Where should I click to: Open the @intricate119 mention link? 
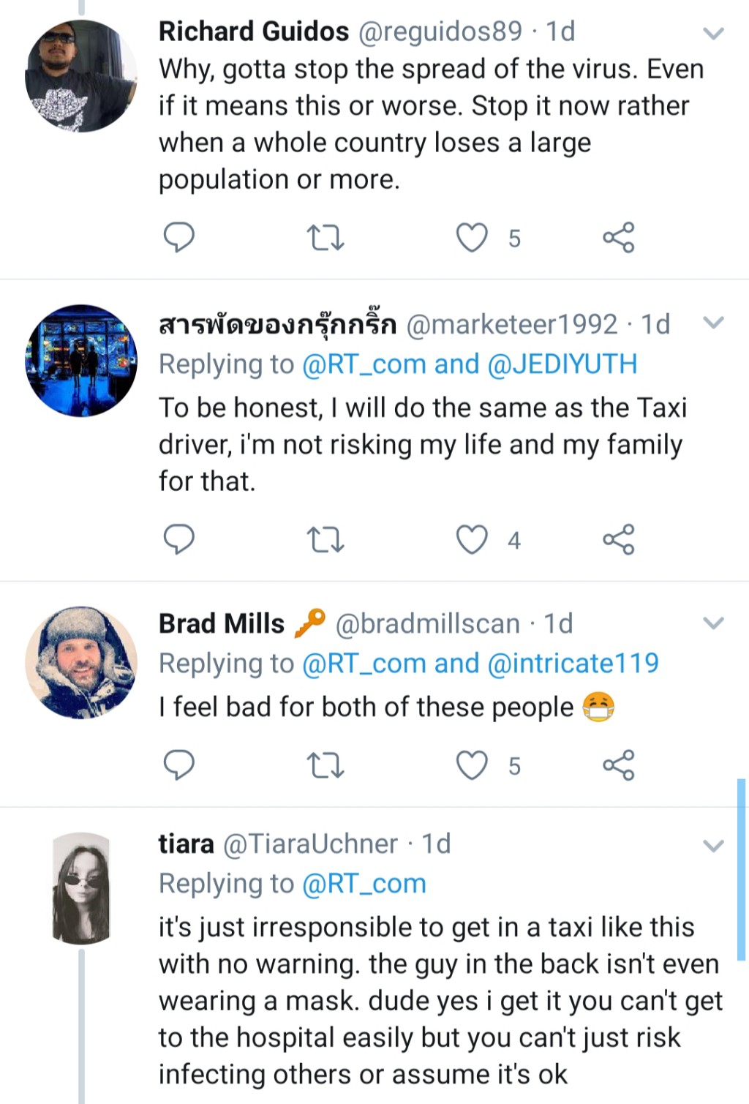pyautogui.click(x=573, y=663)
